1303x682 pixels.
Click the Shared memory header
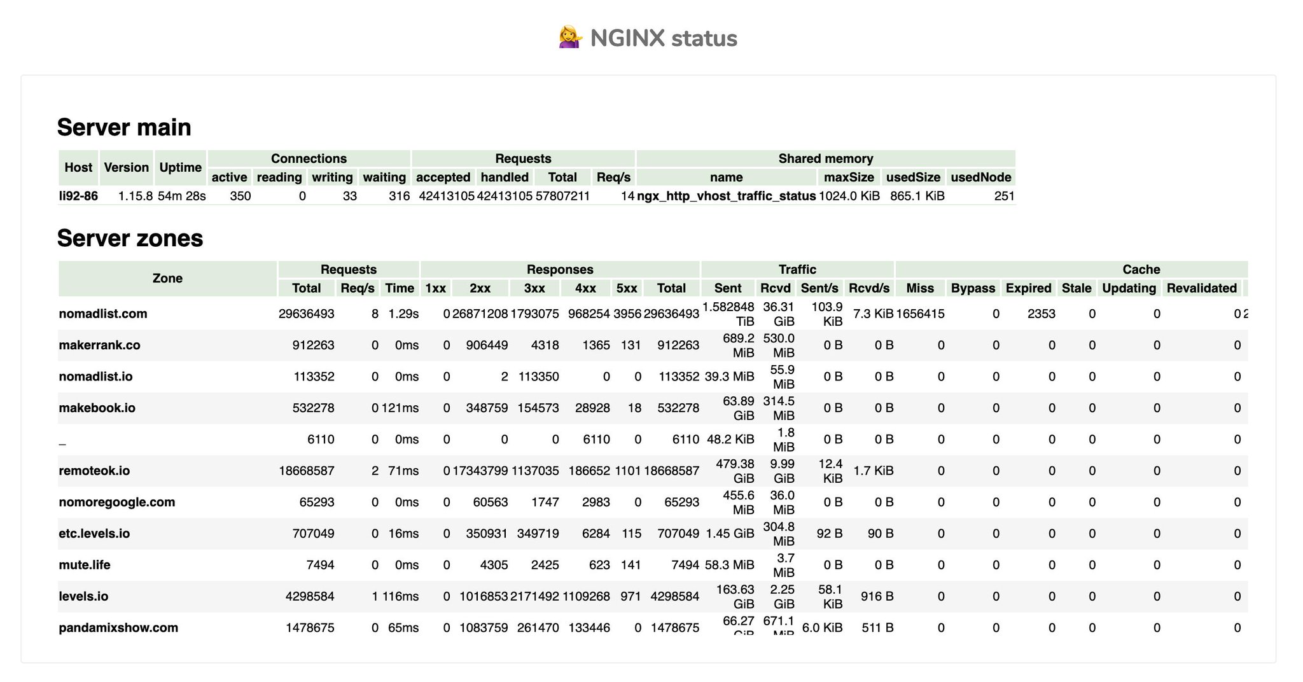(x=826, y=158)
